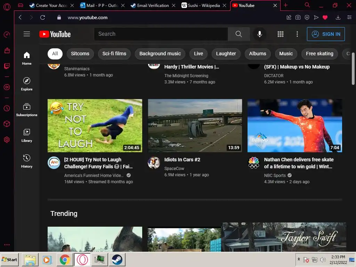The width and height of the screenshot is (356, 267).
Task: Open site security lock icon
Action: click(x=59, y=17)
